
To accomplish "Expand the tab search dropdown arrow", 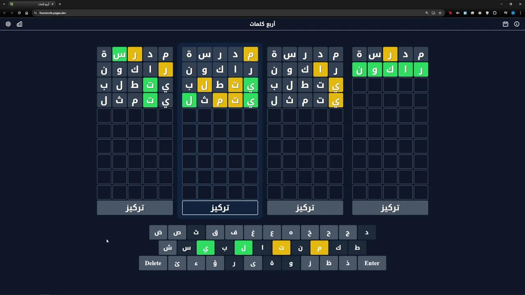I will (x=4, y=4).
